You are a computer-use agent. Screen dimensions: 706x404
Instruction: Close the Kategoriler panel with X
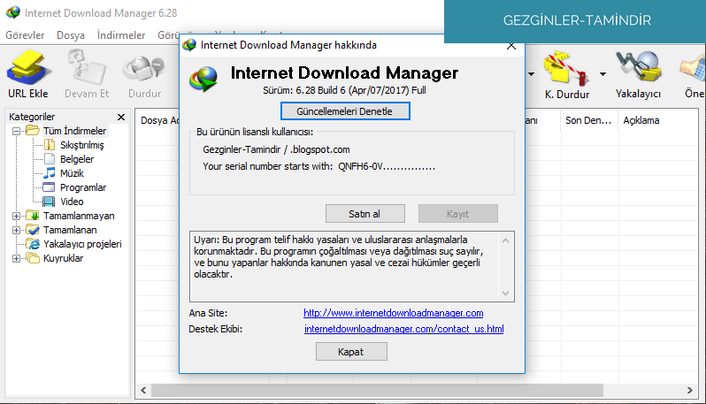(x=121, y=117)
